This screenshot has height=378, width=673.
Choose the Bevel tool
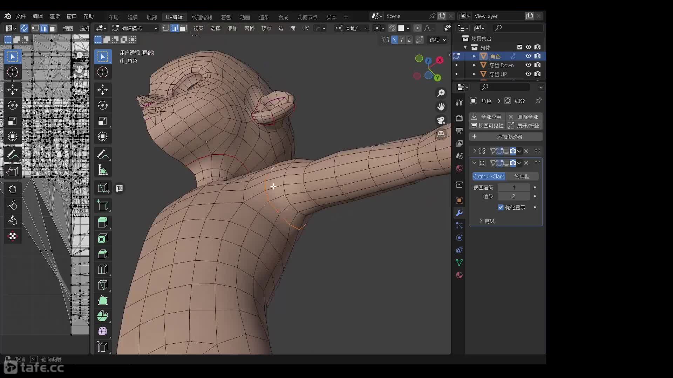103,254
